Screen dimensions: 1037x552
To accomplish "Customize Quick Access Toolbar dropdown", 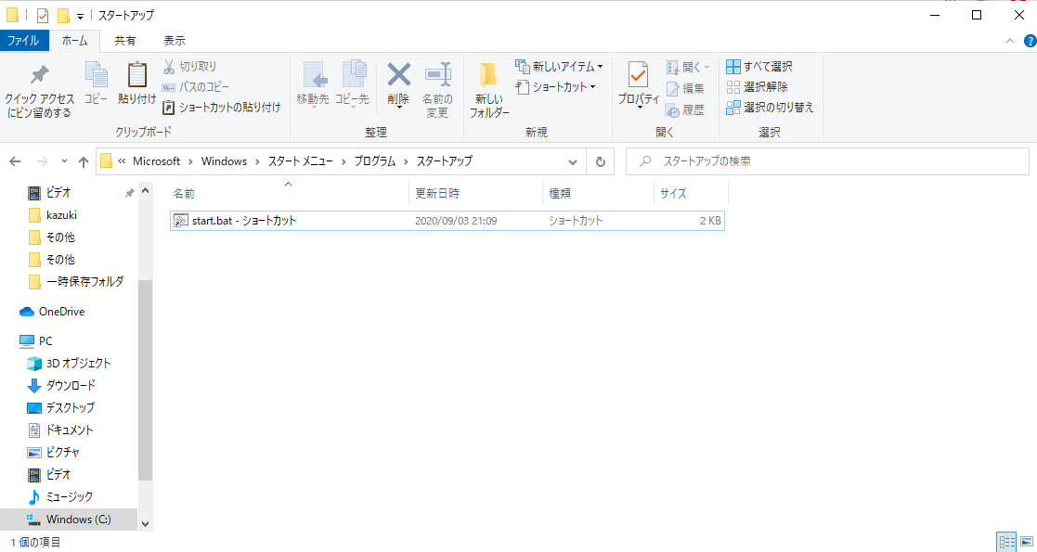I will [x=79, y=16].
